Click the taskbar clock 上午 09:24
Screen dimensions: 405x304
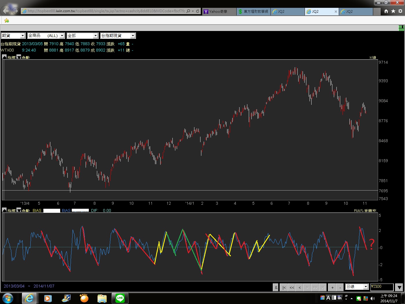tap(389, 298)
